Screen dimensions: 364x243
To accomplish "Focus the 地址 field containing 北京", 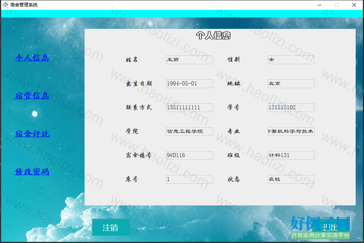I will pos(291,84).
